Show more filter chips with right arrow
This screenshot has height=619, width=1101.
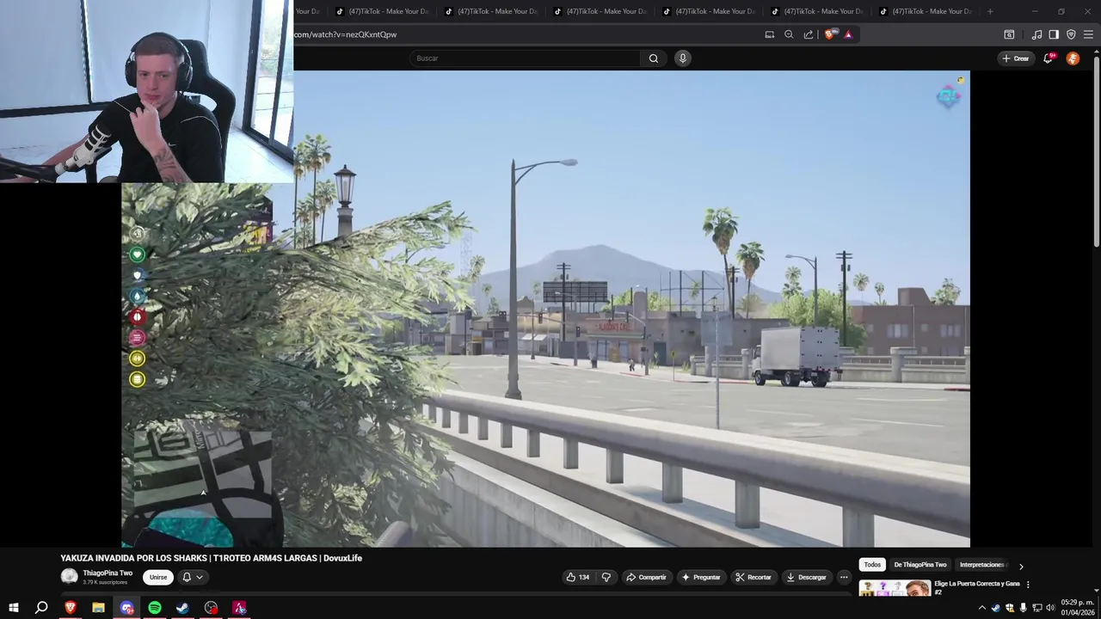point(1021,567)
